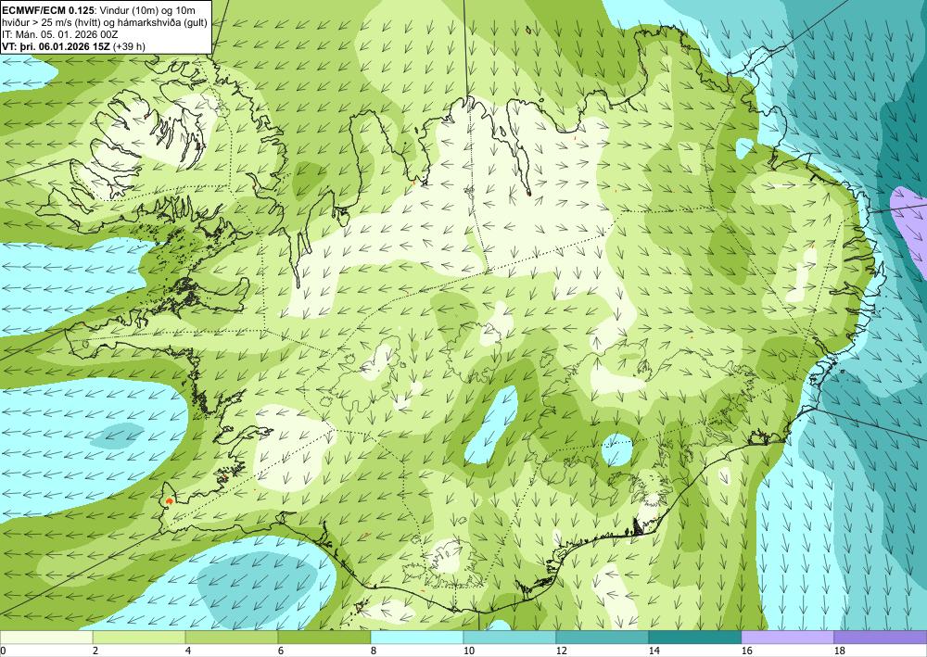The width and height of the screenshot is (927, 657).
Task: Pick the light purple 16–18 m/s legend swatch
Action: [x=787, y=638]
